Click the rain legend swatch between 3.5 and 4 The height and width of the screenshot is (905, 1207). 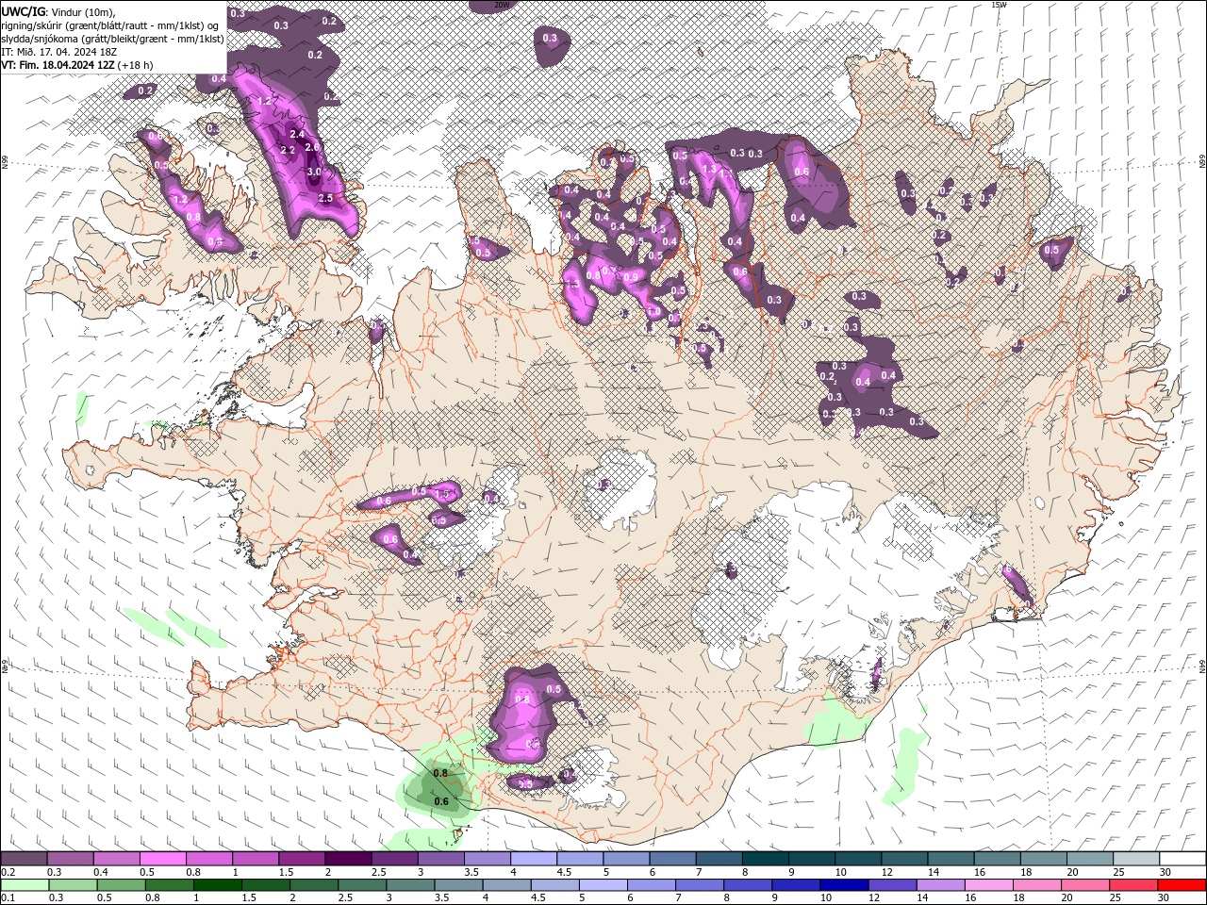pos(457,885)
